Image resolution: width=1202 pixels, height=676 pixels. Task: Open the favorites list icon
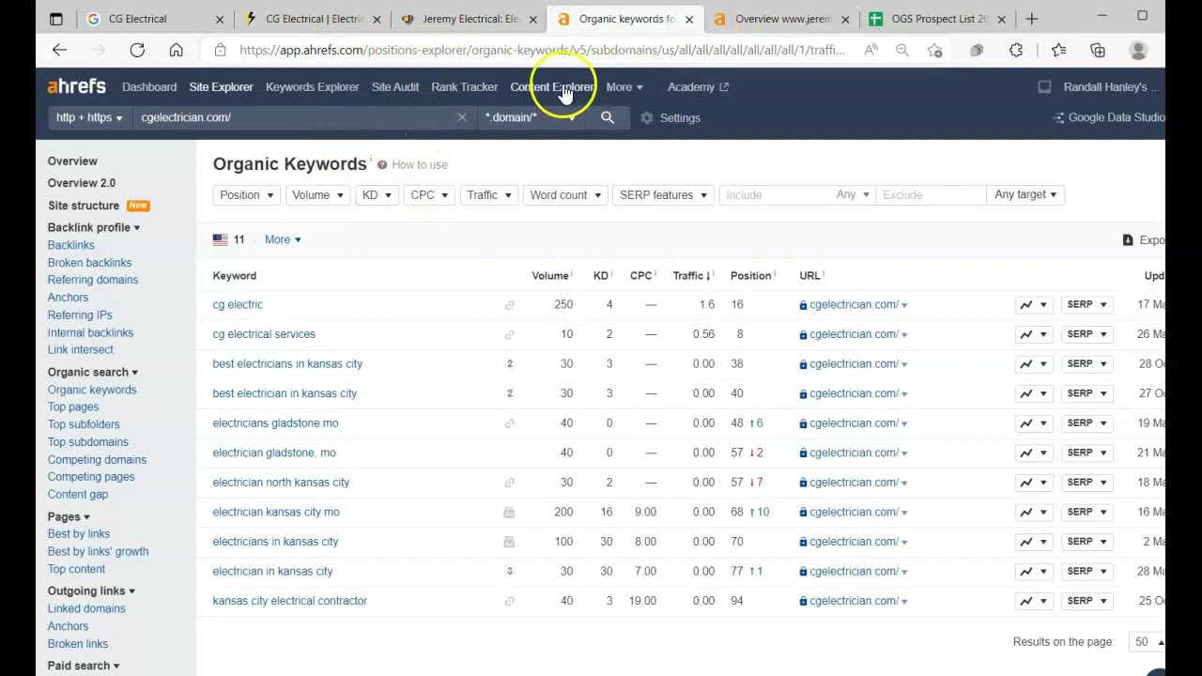point(1058,50)
